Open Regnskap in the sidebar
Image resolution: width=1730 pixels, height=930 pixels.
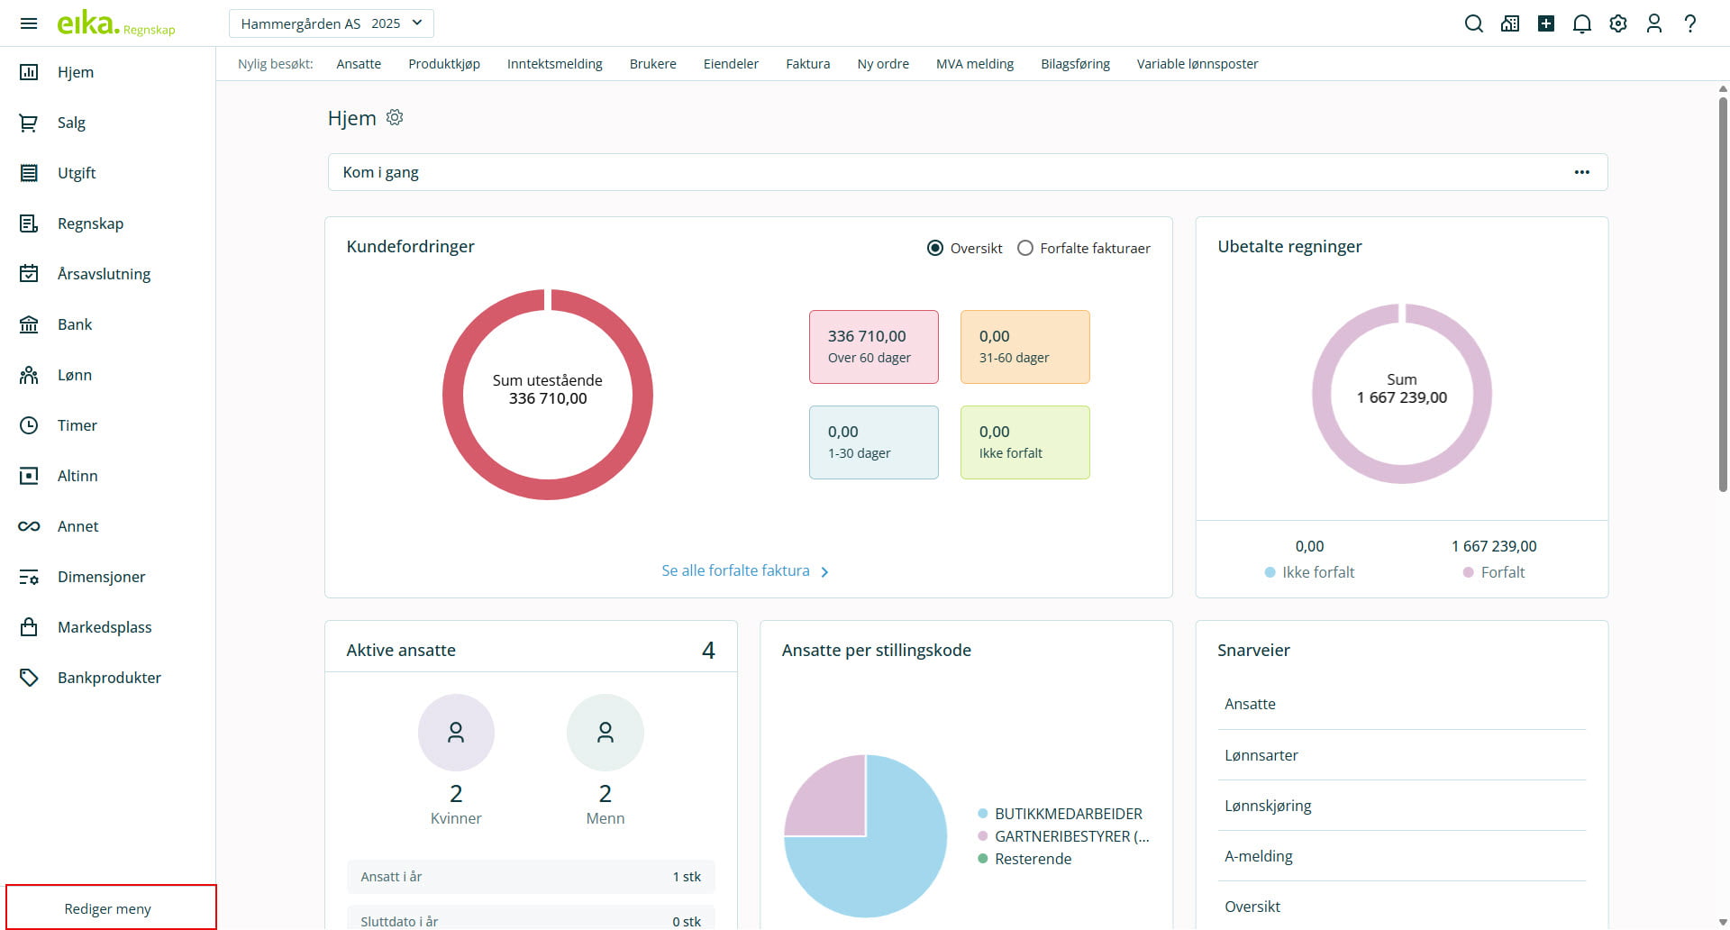click(x=90, y=223)
